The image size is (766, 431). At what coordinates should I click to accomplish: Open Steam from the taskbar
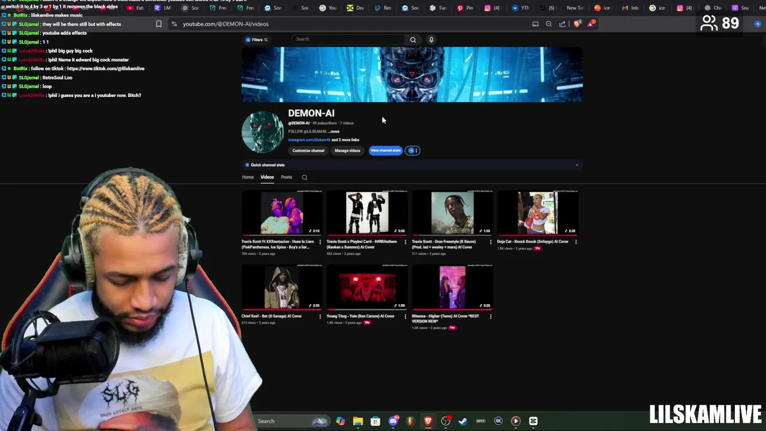coord(463,421)
